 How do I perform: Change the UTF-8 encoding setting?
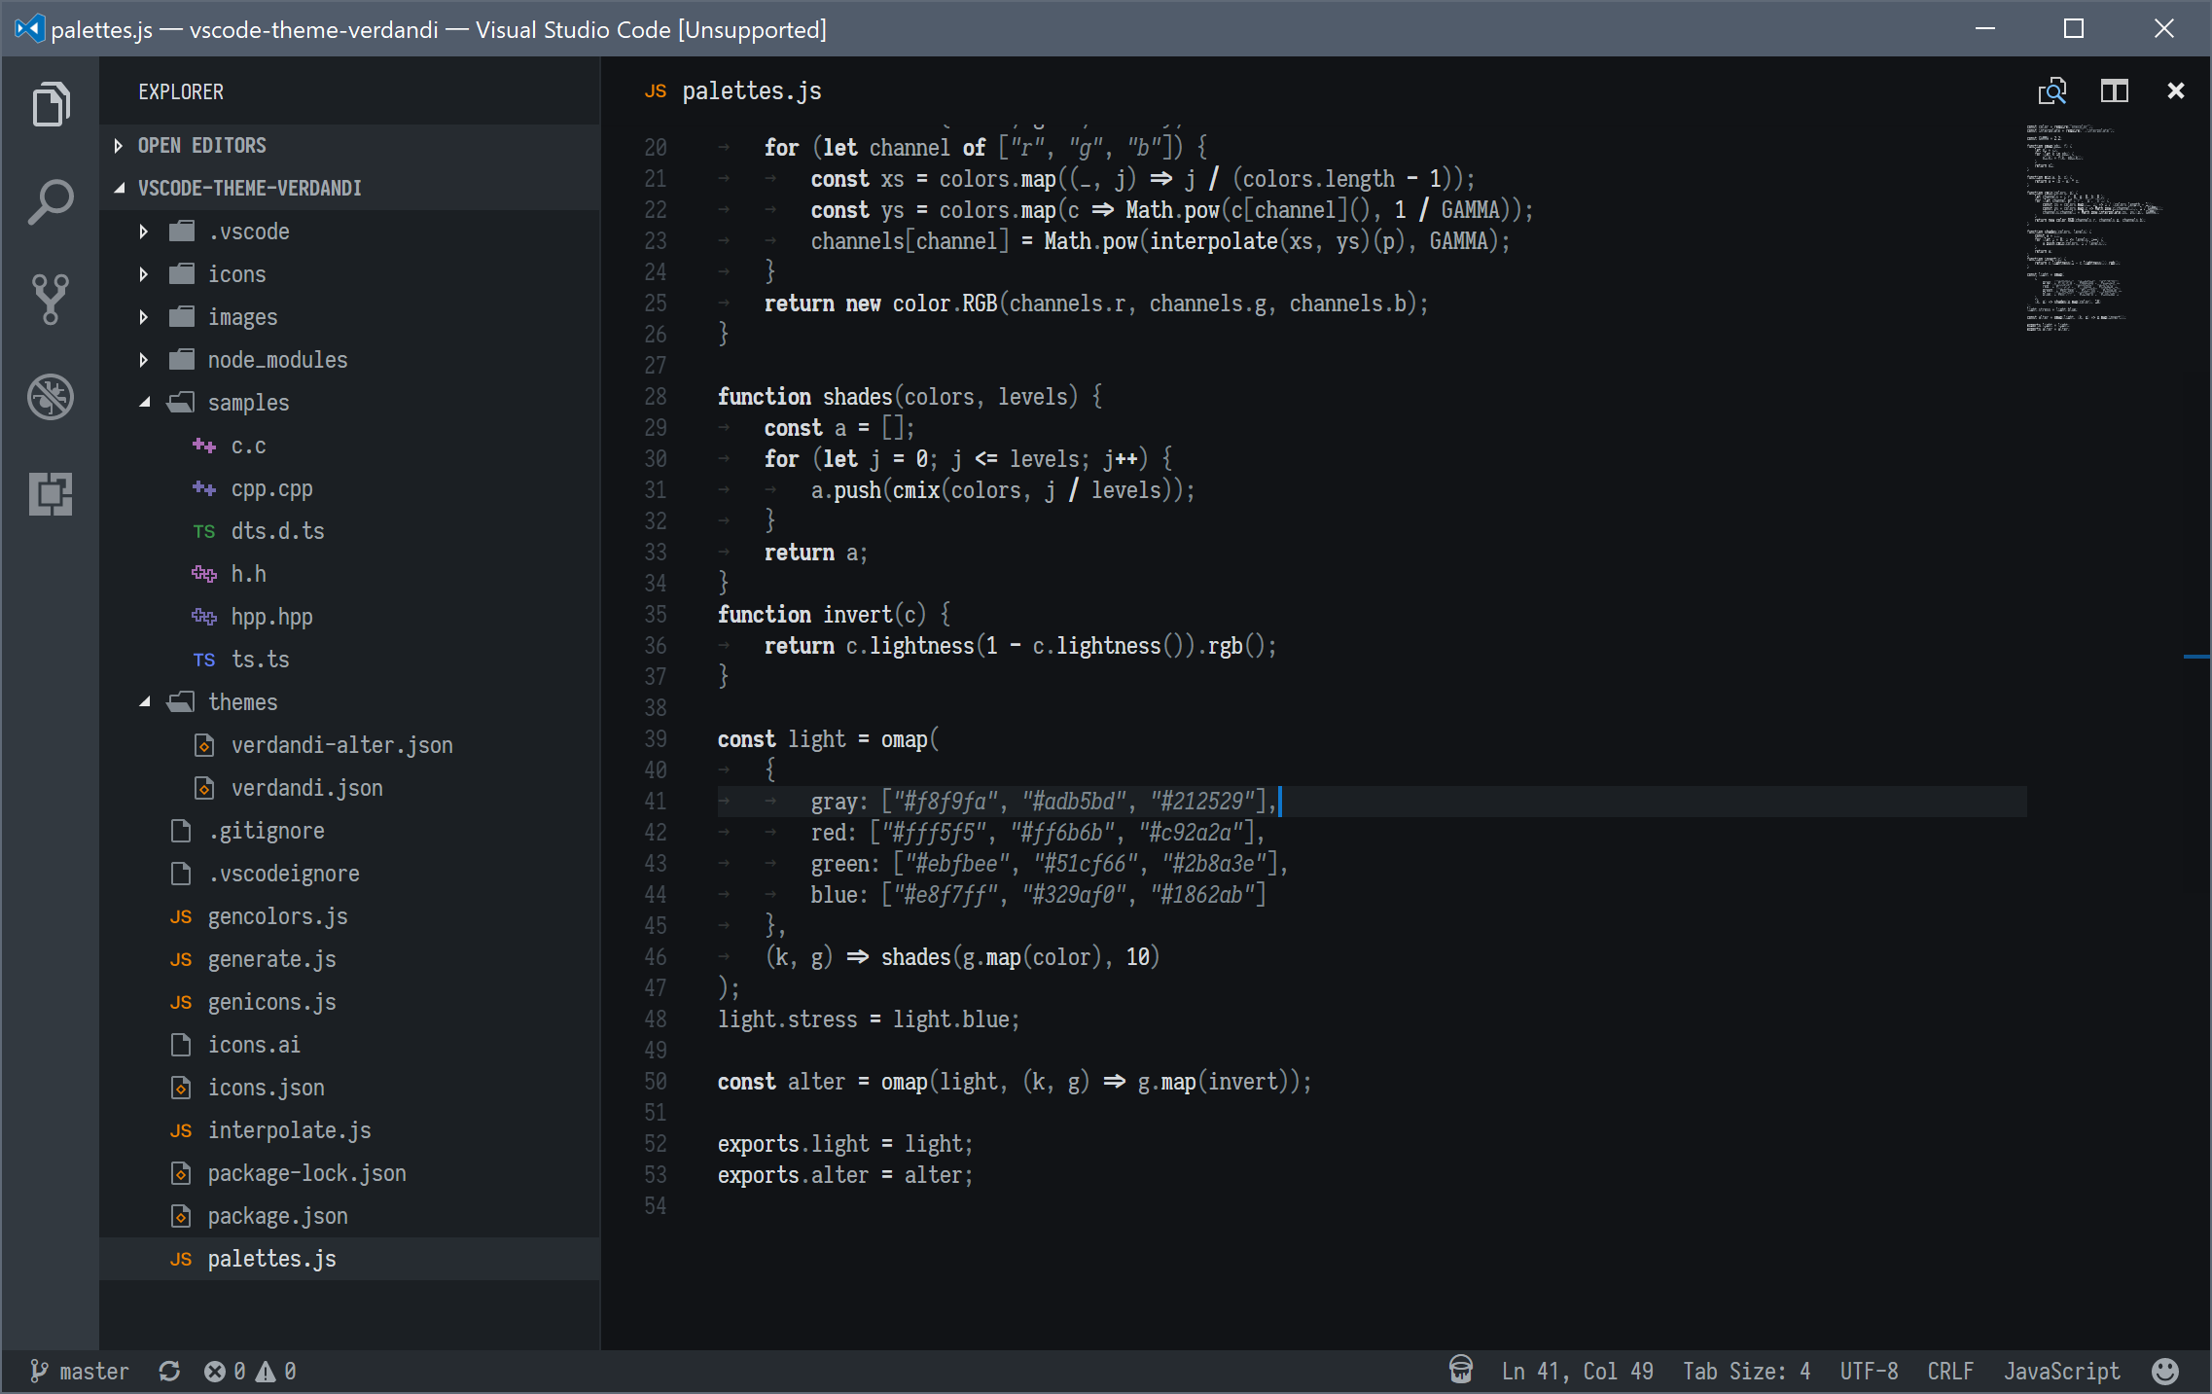coord(1868,1371)
